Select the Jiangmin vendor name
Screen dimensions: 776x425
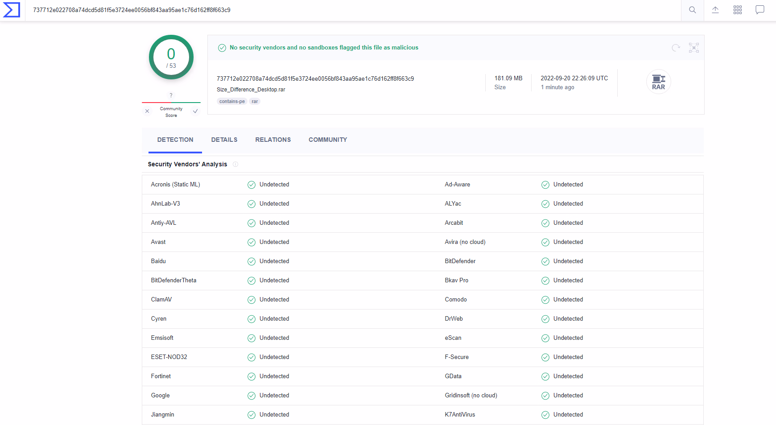[x=163, y=415]
